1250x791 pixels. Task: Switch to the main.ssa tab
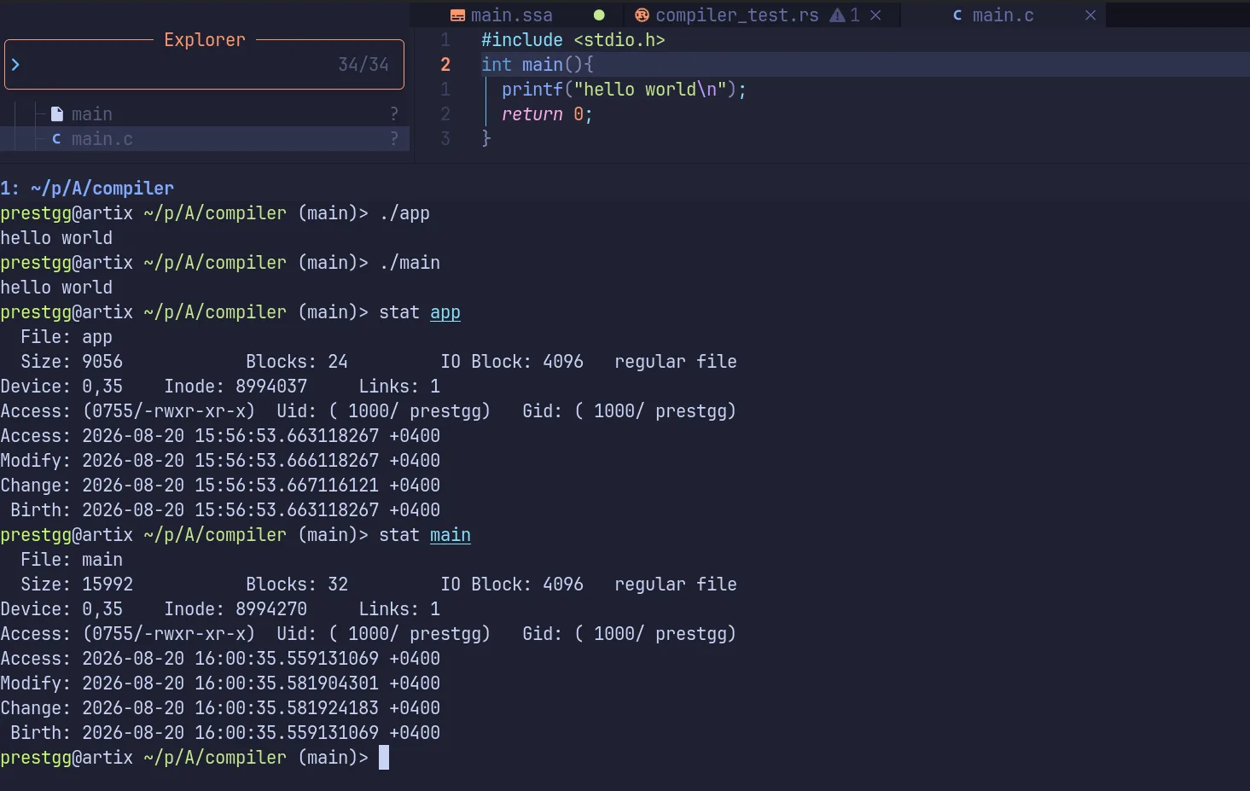pos(511,15)
